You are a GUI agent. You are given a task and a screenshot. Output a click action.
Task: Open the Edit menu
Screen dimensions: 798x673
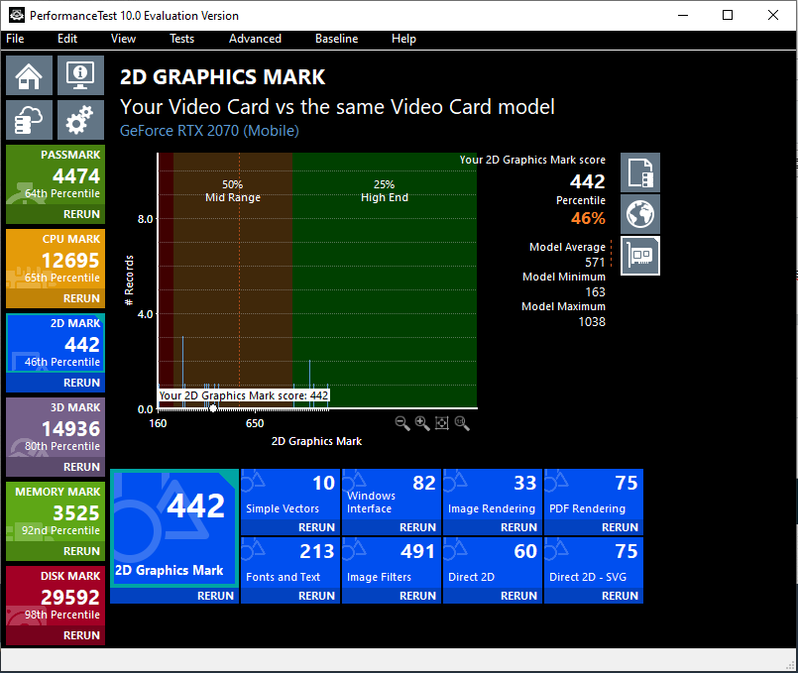point(67,39)
